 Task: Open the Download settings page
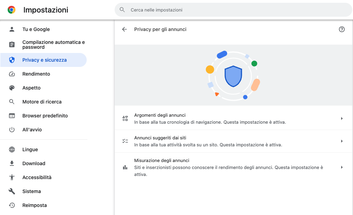click(x=34, y=163)
